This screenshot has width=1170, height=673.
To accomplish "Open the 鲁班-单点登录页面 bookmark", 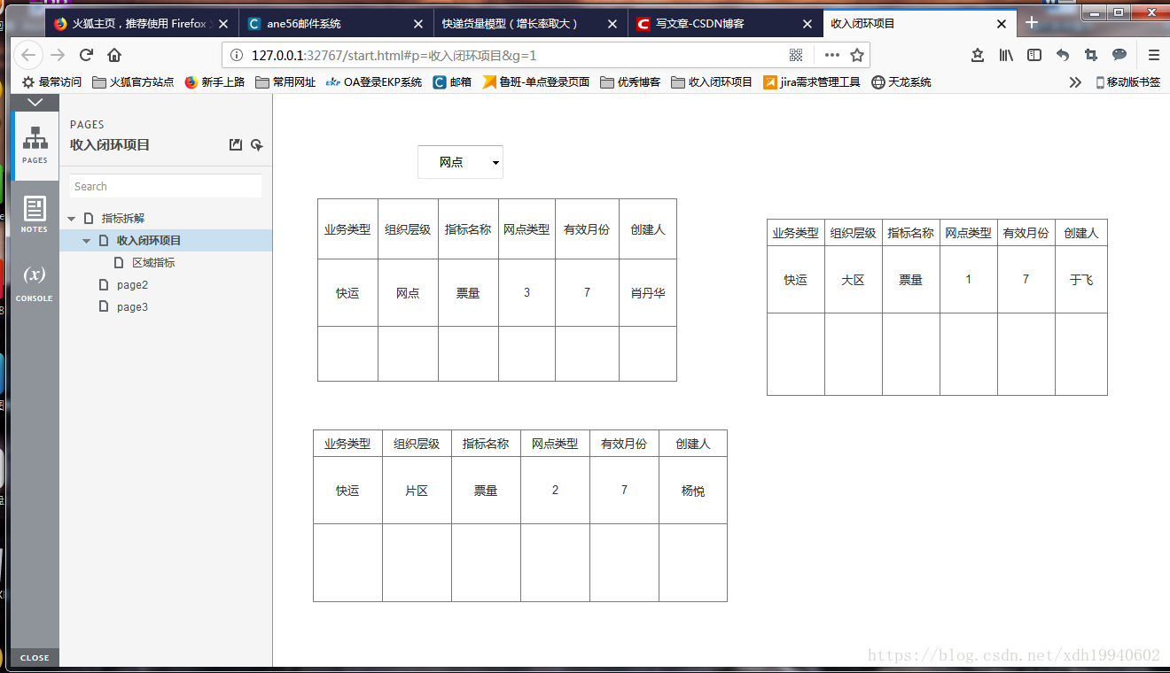I will [x=536, y=82].
